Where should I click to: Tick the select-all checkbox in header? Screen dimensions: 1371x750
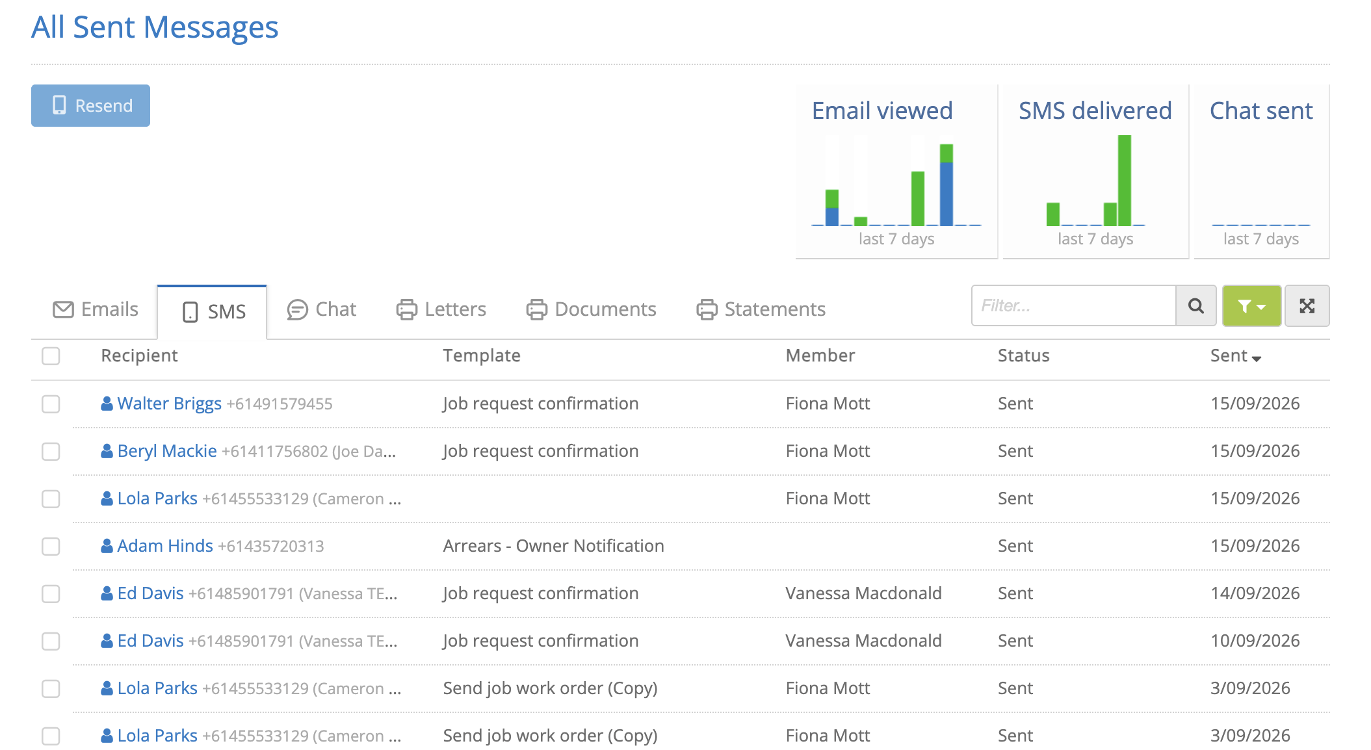[51, 356]
